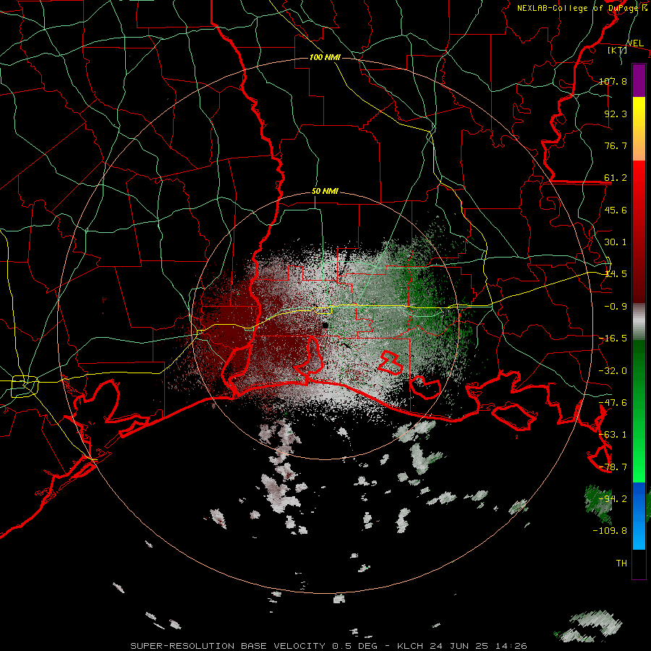Pick the bright red segment of the color bar
651x651 pixels.
coord(639,232)
